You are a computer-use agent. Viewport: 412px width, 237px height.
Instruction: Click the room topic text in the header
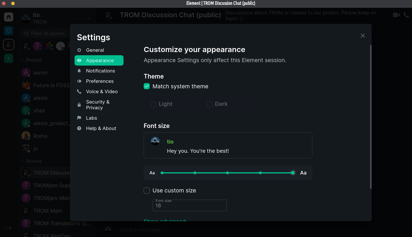click(x=301, y=16)
